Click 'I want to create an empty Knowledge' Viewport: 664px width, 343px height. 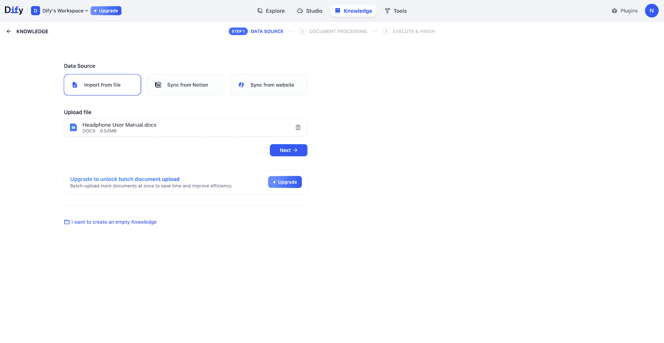[x=114, y=222]
